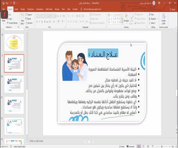Open the Insert ribbon tab

pos(16,9)
